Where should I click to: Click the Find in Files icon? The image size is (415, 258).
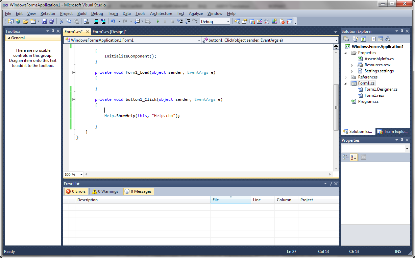point(86,21)
